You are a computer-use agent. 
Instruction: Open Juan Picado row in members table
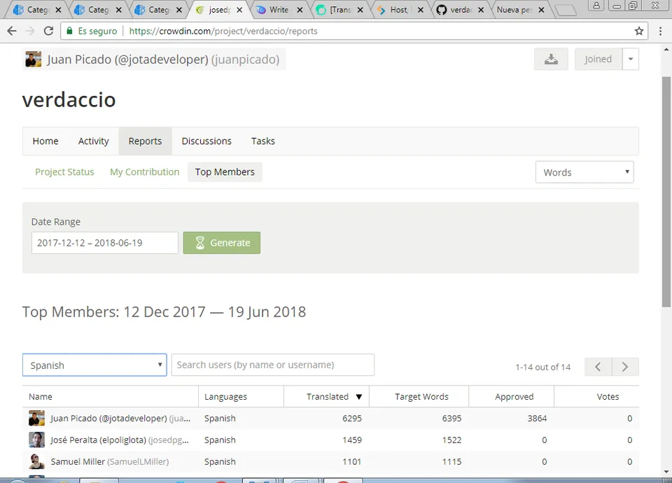[x=330, y=419]
